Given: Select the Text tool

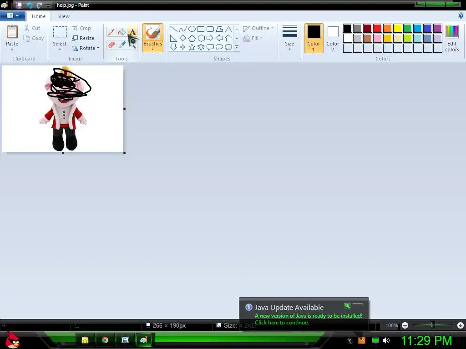Looking at the screenshot, I should coord(132,32).
